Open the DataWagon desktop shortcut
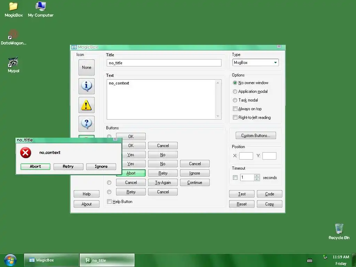The height and width of the screenshot is (267, 356). [x=14, y=37]
